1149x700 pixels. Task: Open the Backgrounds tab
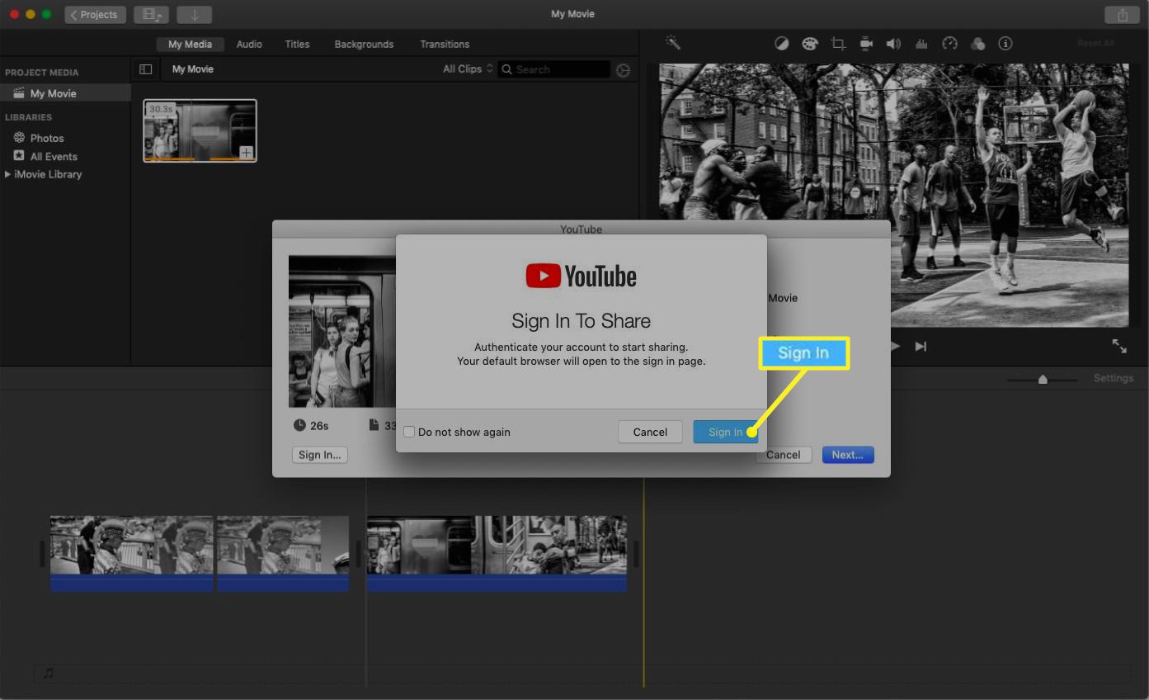click(364, 45)
